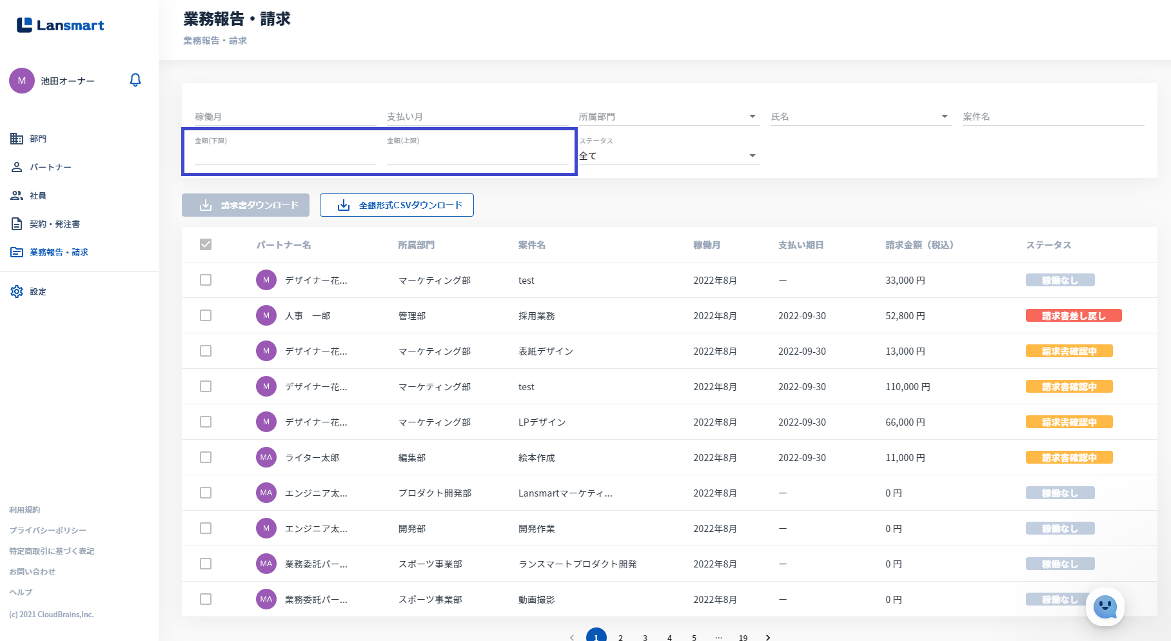Open 契約・発注書 in the sidebar
This screenshot has width=1171, height=641.
(54, 224)
